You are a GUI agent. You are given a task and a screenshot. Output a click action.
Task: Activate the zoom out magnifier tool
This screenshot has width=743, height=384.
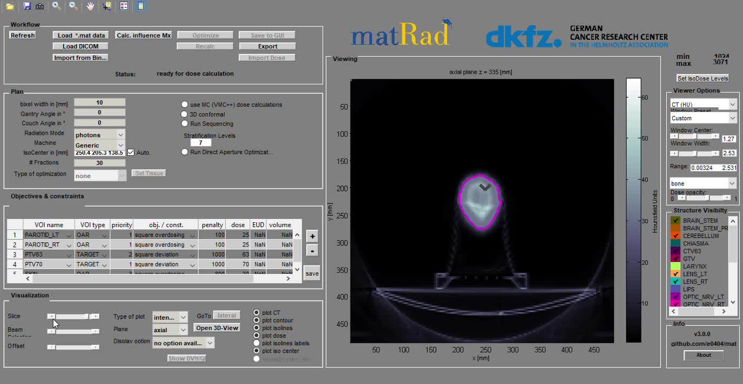[73, 6]
